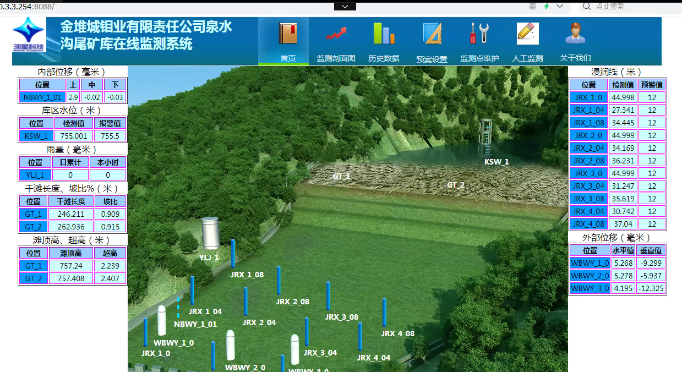
Task: Click the NBWY_1_01 position button
Action: point(41,96)
